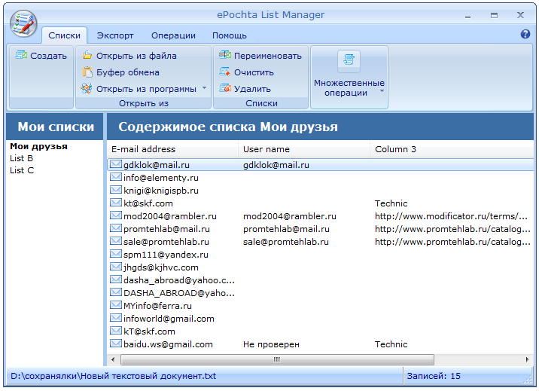The height and width of the screenshot is (391, 539).
Task: Click the modificator.ru/terms URL cell
Action: (x=451, y=216)
